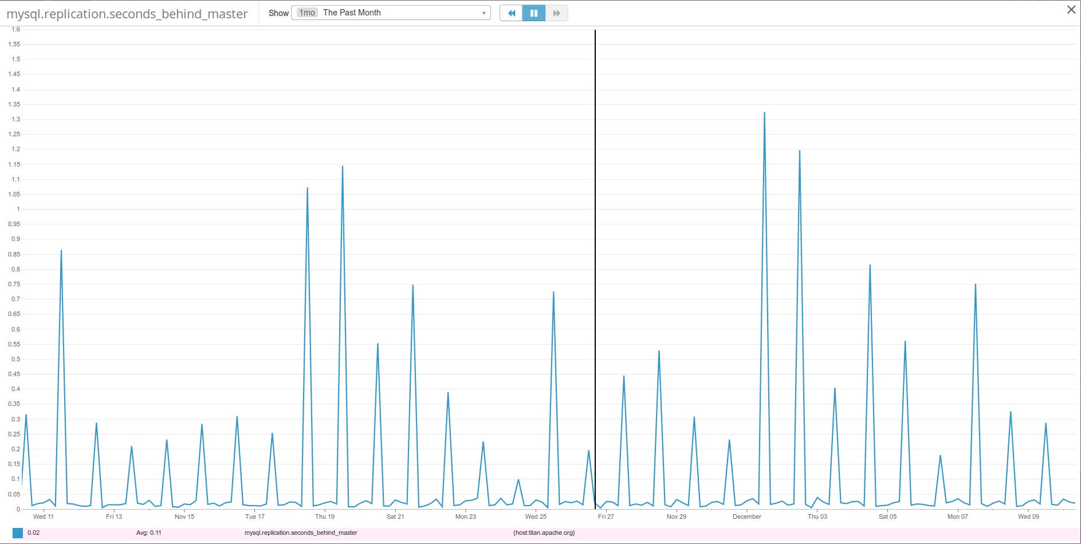The width and height of the screenshot is (1081, 544).
Task: Click the dropdown arrow beside The Past Month
Action: [x=484, y=12]
